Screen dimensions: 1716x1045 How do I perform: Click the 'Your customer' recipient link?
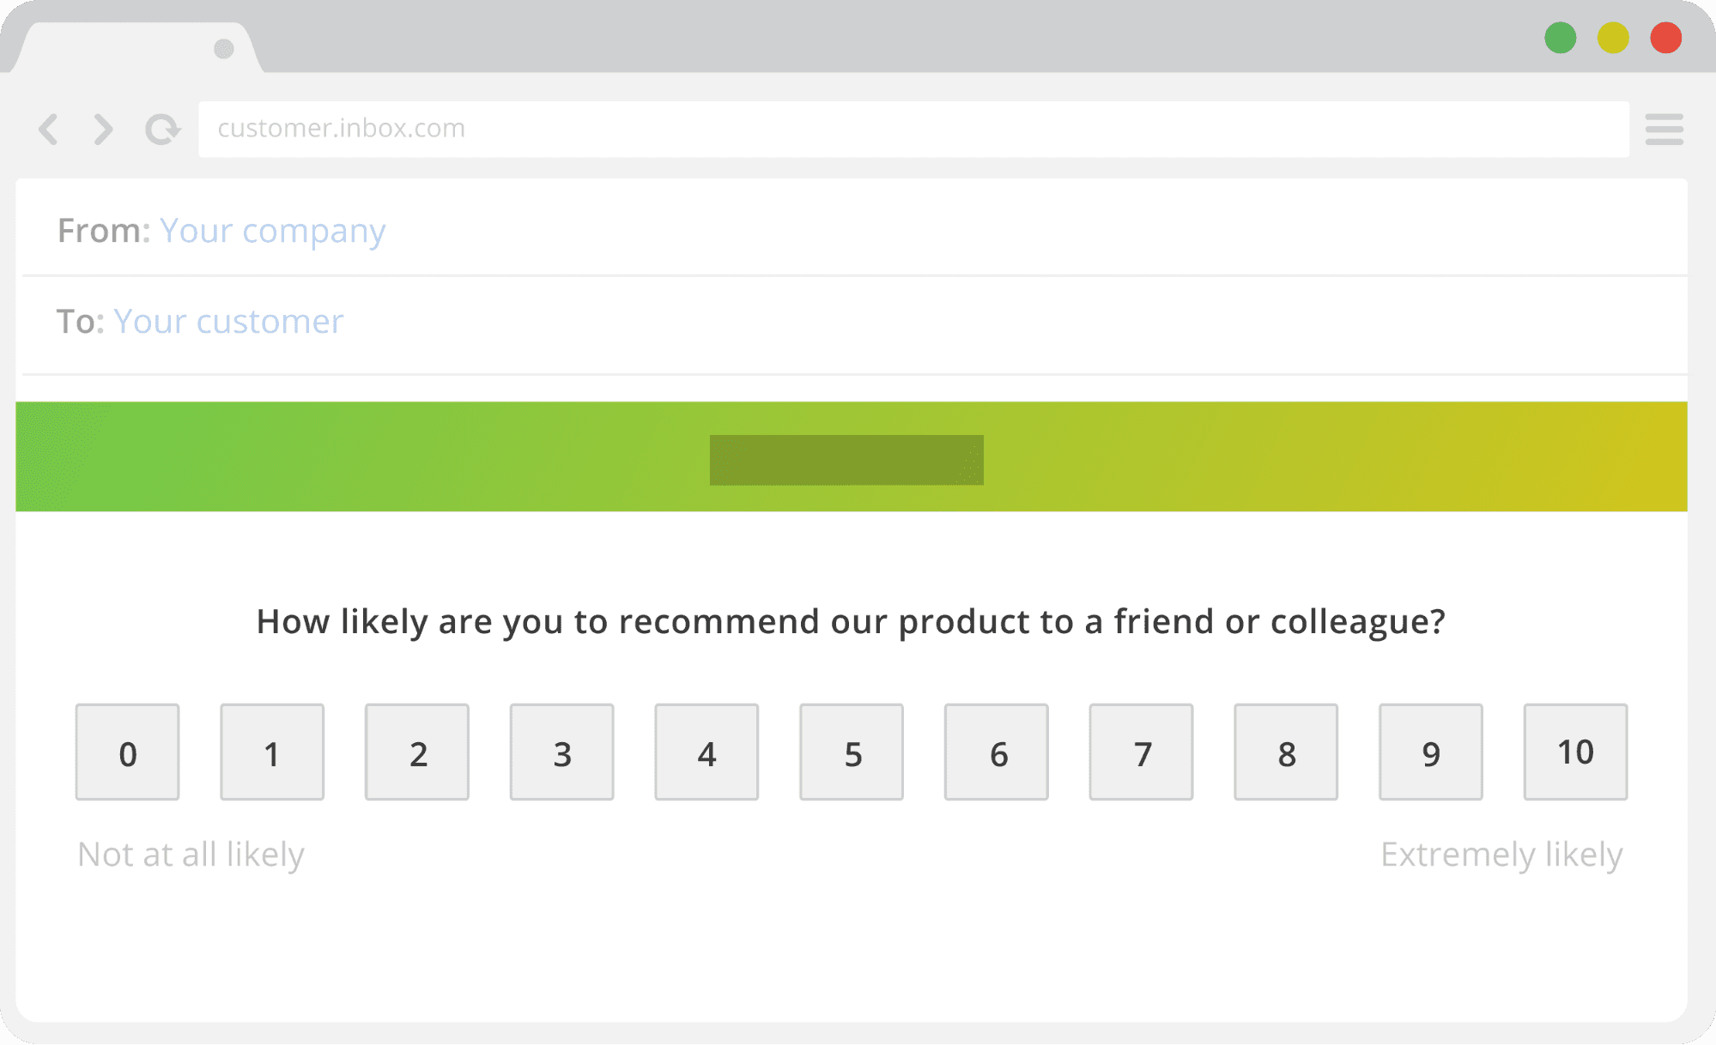(x=228, y=322)
